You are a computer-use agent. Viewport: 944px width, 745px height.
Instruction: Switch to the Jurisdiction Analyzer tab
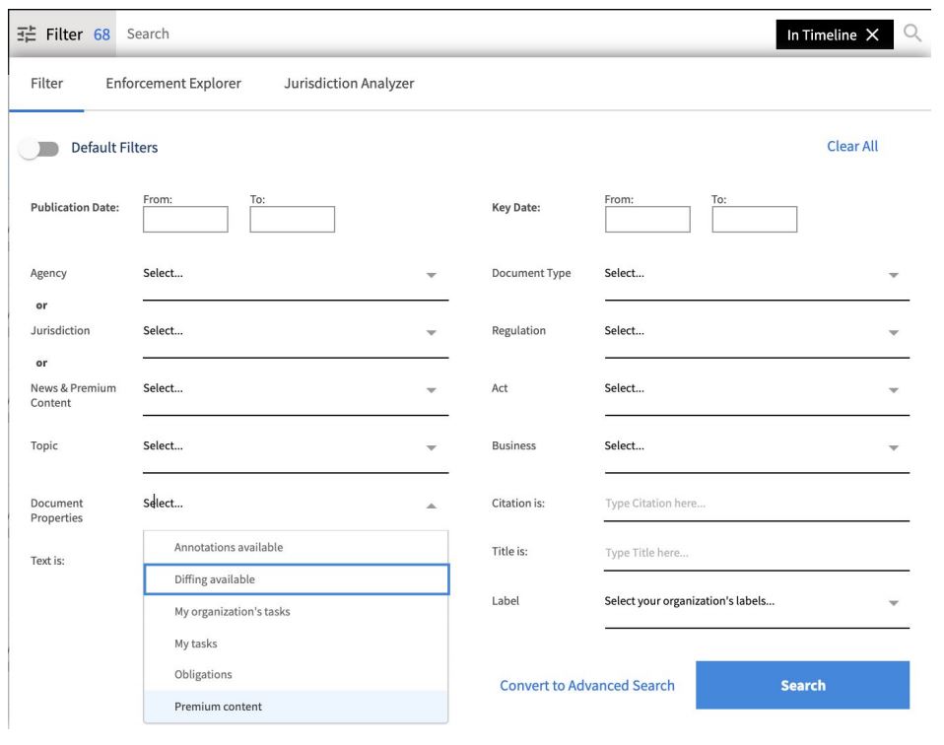click(x=349, y=83)
